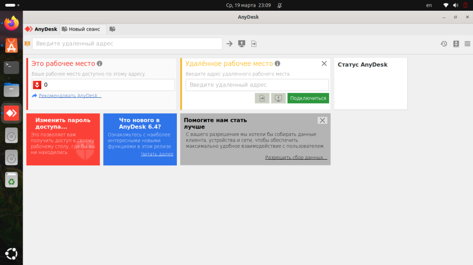Image resolution: width=473 pixels, height=265 pixels.
Task: Open Terminal from the dock
Action: [11, 68]
